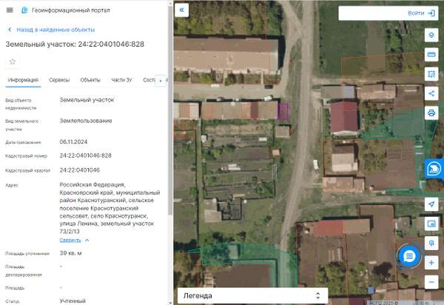This screenshot has width=444, height=305.
Task: Click cadastral quarter value 24:22:0401046
Action: (x=80, y=170)
